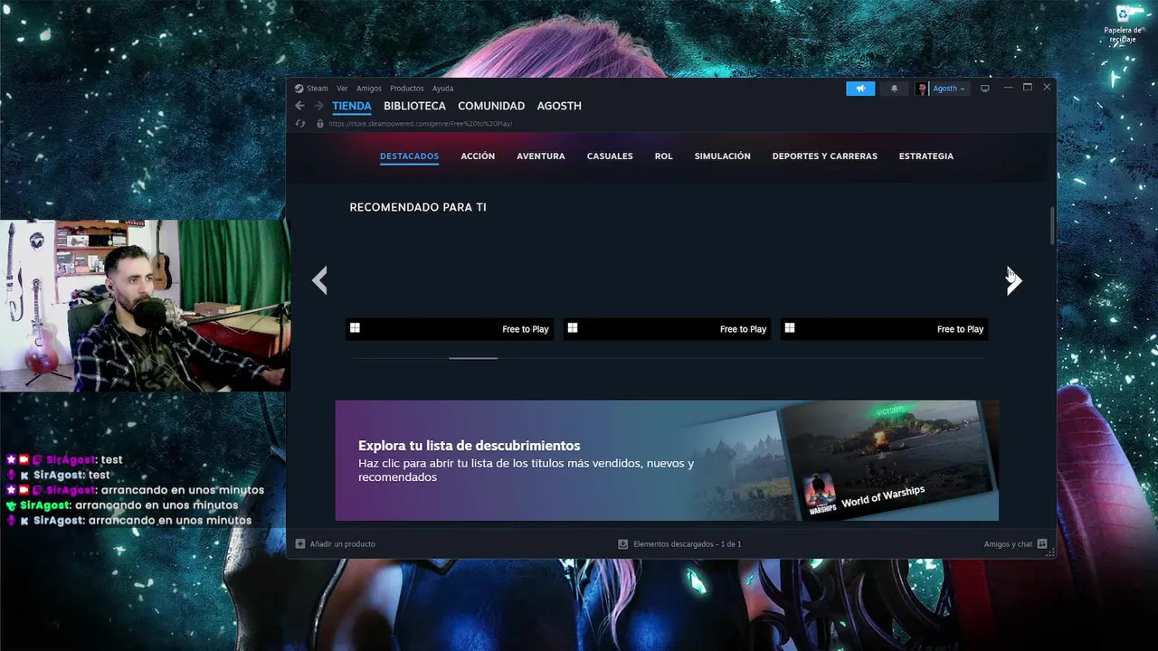Image resolution: width=1158 pixels, height=651 pixels.
Task: Switch to Big Picture mode icon
Action: tap(985, 89)
